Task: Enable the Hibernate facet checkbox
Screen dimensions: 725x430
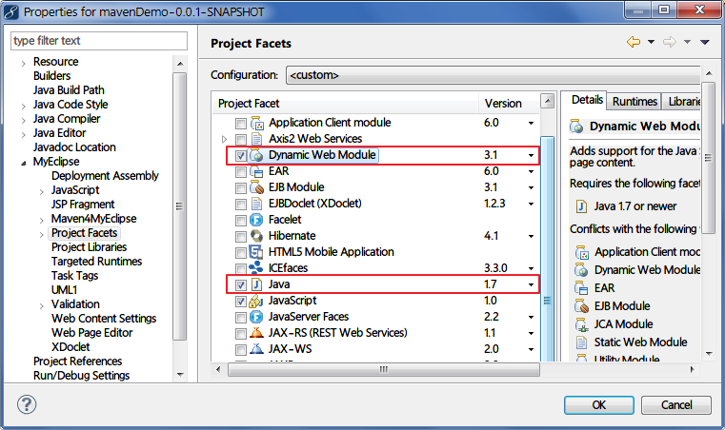Action: [240, 236]
